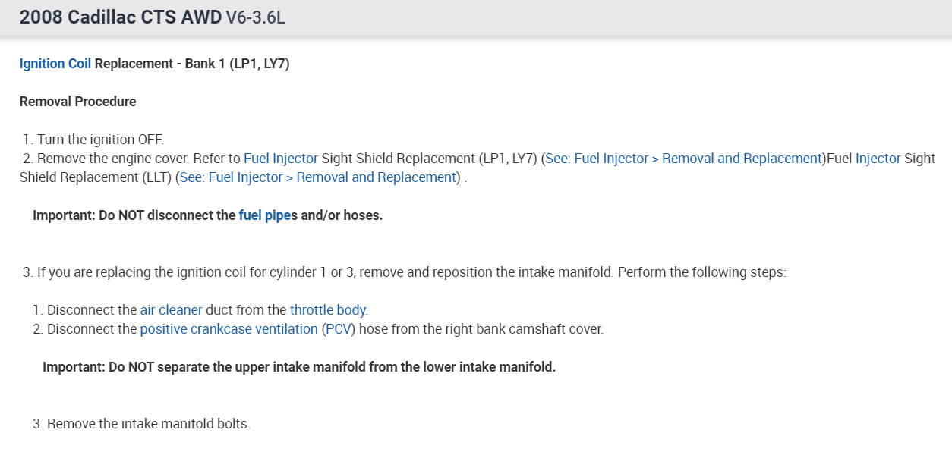Click 'Replacement - Bank 1 (LP1, LY7)' title text
The image size is (952, 452).
point(191,64)
